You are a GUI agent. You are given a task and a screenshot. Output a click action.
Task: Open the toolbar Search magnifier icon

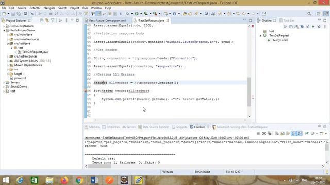pos(309,14)
